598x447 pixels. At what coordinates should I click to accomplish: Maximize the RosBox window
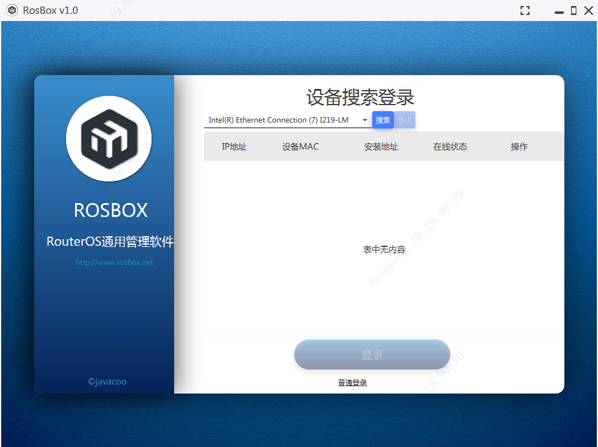(573, 11)
